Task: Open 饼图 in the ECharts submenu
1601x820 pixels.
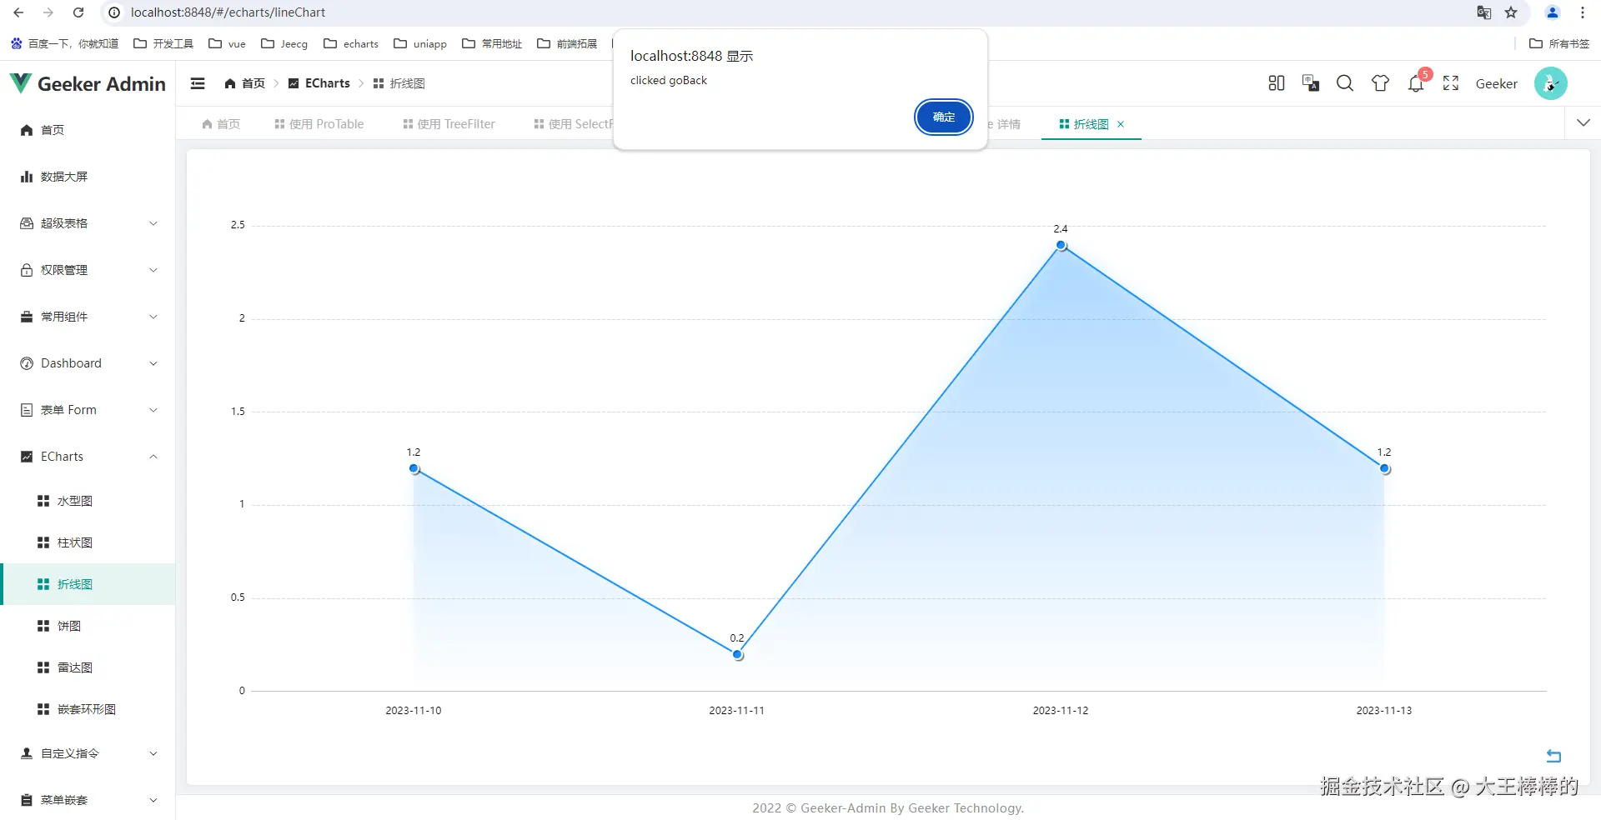Action: (x=88, y=626)
